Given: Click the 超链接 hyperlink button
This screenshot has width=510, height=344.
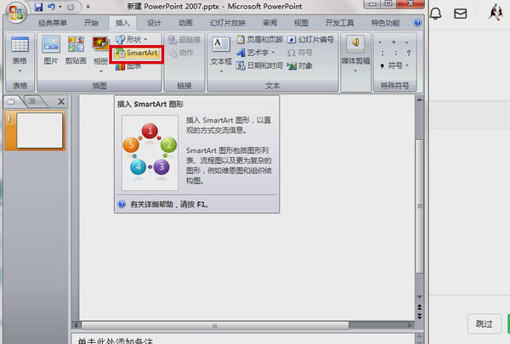Looking at the screenshot, I should coord(184,40).
